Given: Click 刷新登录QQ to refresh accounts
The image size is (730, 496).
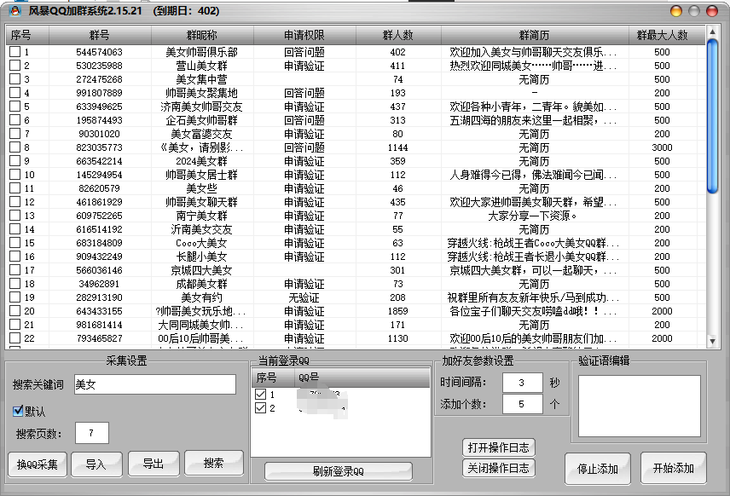Looking at the screenshot, I should [x=339, y=470].
